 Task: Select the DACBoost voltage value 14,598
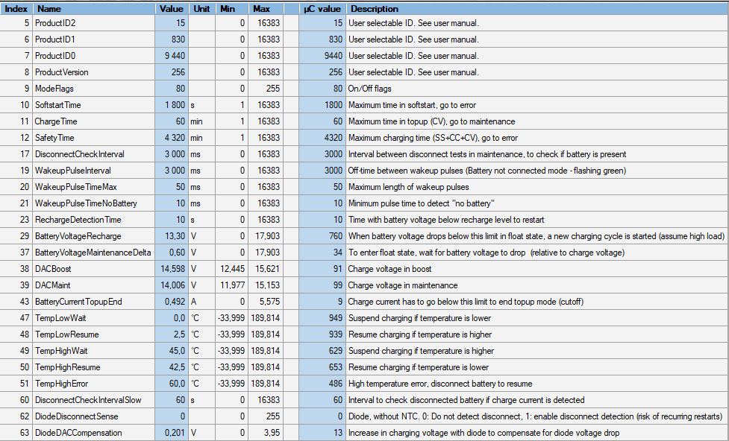point(172,269)
